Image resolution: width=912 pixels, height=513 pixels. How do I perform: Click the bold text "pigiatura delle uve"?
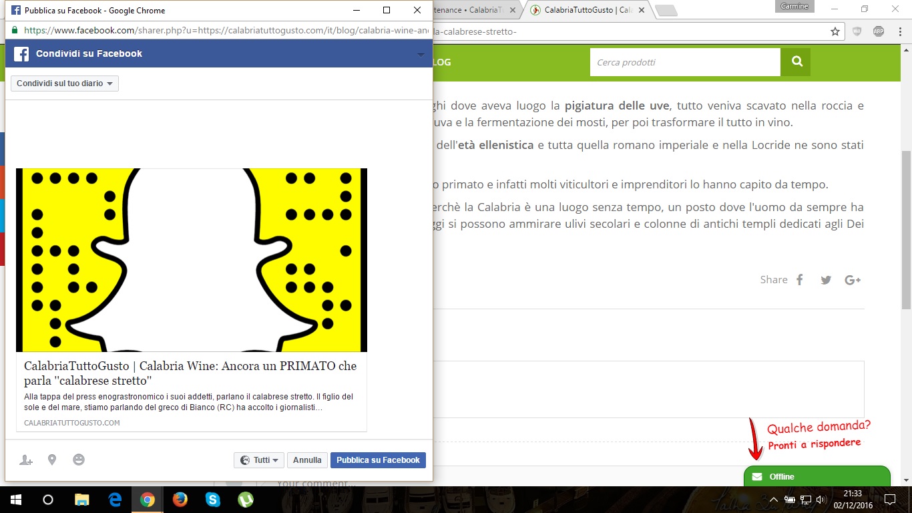[x=617, y=106]
